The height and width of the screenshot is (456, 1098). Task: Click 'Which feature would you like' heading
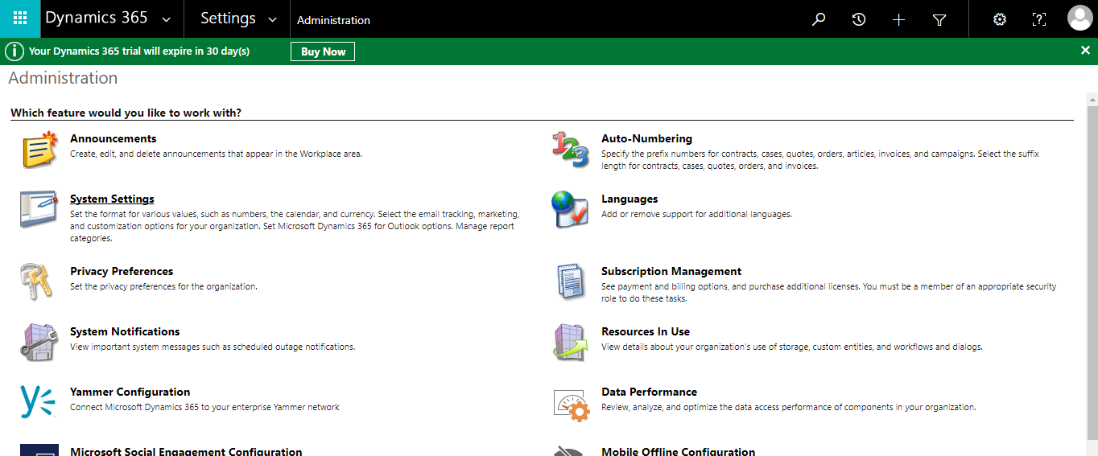pyautogui.click(x=126, y=113)
